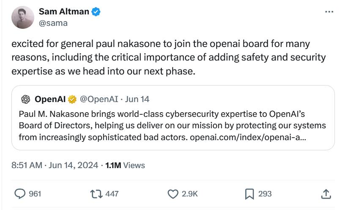Open the reply comment icon

(x=20, y=194)
